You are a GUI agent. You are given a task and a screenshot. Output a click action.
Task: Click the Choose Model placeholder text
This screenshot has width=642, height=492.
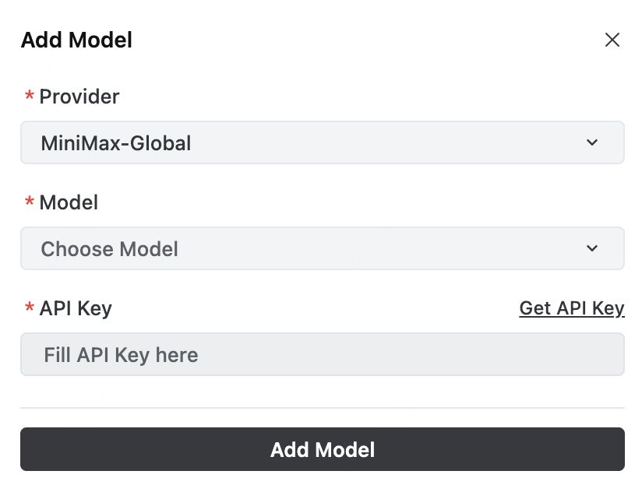[x=109, y=249]
